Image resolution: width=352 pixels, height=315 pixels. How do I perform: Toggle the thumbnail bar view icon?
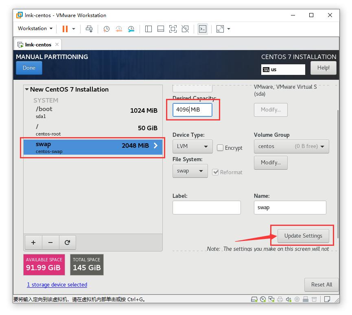point(161,29)
